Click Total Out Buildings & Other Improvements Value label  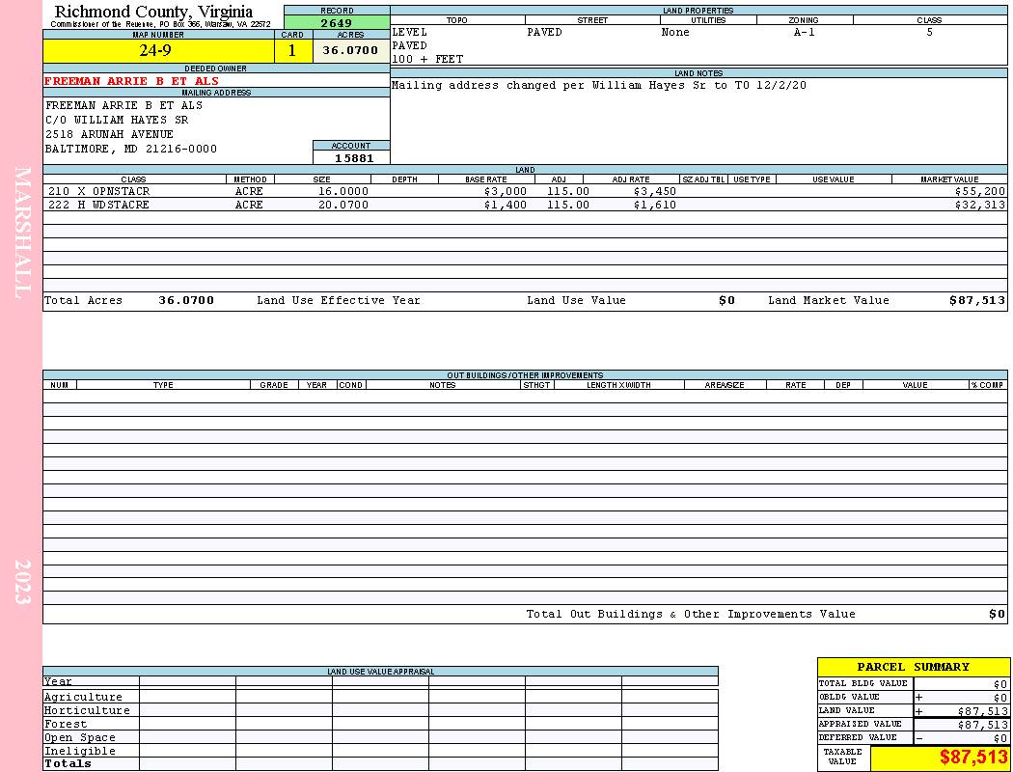point(691,615)
